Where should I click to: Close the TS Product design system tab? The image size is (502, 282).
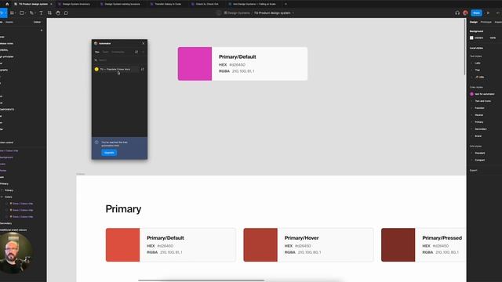[51, 4]
